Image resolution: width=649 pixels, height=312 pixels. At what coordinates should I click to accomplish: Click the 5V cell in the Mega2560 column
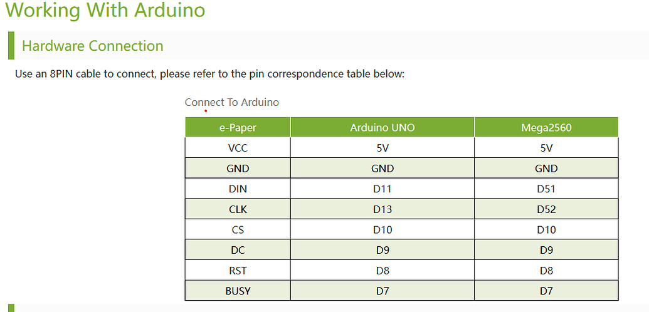(x=546, y=148)
